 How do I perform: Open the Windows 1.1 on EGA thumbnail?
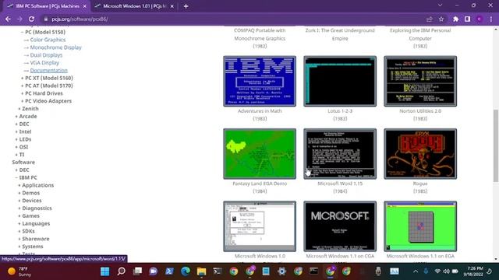click(x=420, y=226)
